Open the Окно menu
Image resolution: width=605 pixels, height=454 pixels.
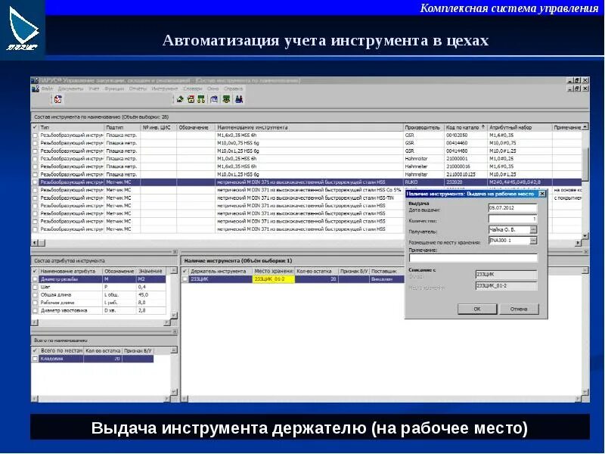[x=213, y=89]
